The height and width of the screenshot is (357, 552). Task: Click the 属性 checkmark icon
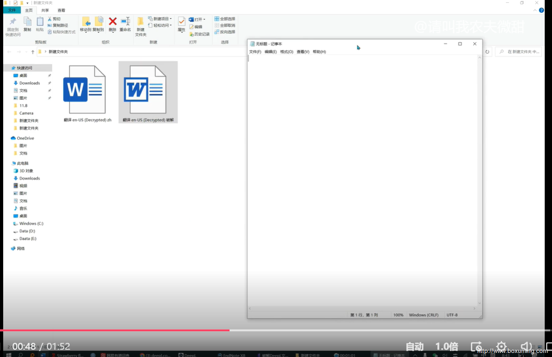point(181,21)
